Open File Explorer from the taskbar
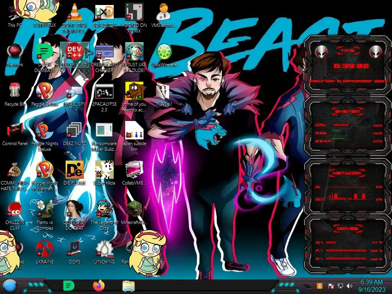The height and width of the screenshot is (294, 392). pyautogui.click(x=129, y=286)
